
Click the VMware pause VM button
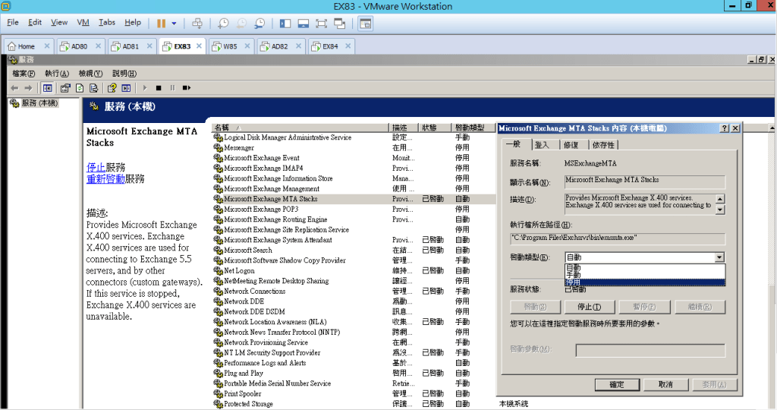161,24
